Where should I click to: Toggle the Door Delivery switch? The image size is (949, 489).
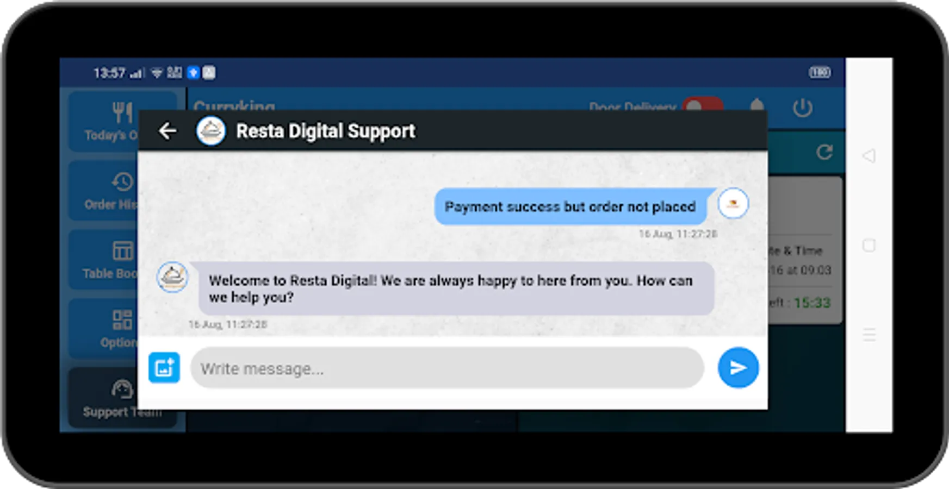coord(703,105)
